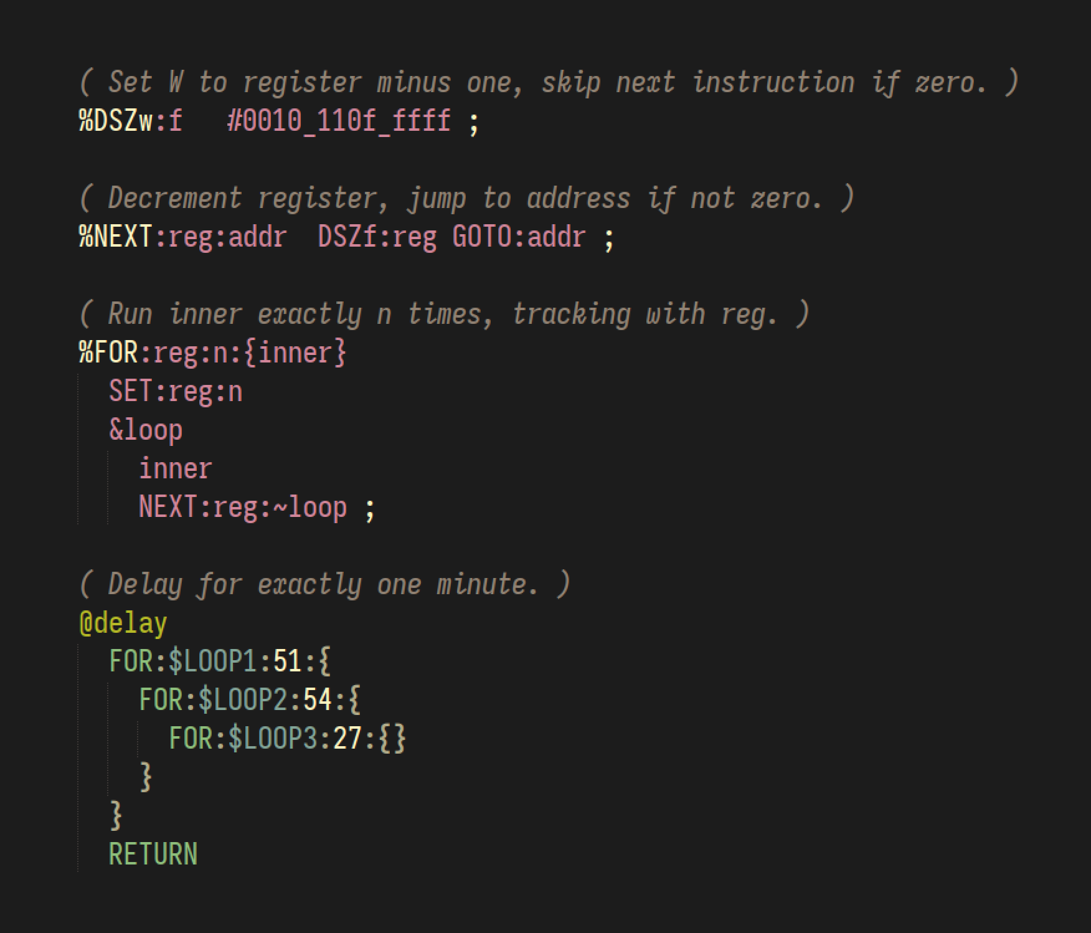Click the number 51 loop count
This screenshot has width=1091, height=933.
pos(288,661)
